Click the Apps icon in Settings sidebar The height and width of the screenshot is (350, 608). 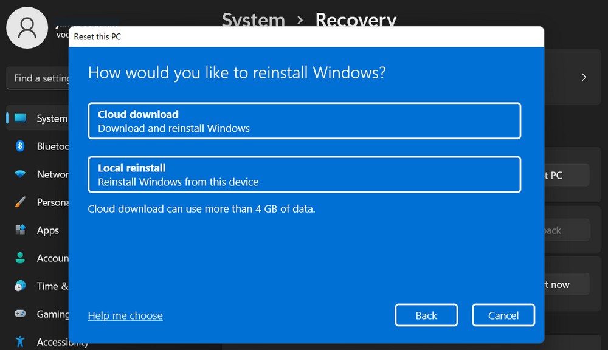click(x=20, y=230)
